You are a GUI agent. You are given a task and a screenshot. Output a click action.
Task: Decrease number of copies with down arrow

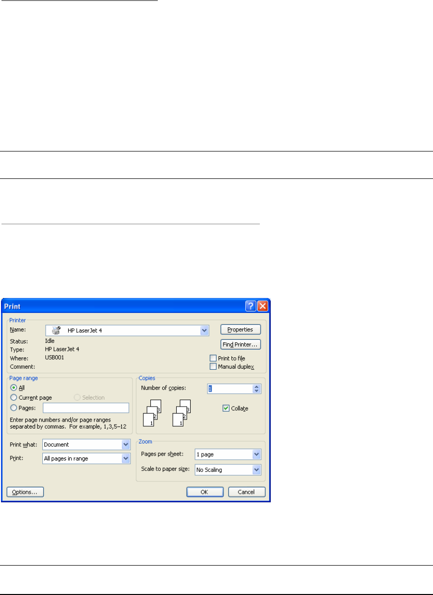257,391
